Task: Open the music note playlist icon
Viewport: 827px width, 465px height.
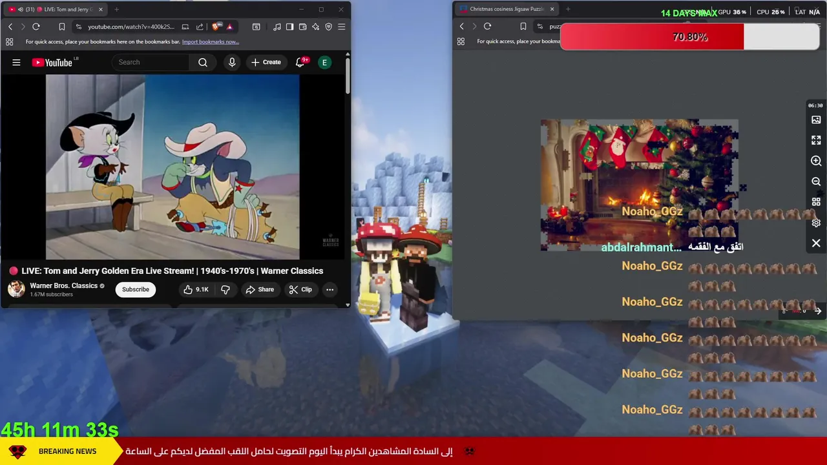Action: point(277,26)
